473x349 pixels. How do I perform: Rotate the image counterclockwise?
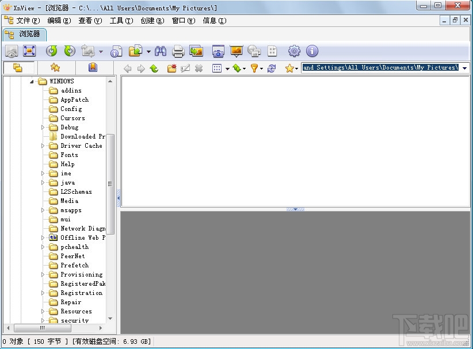click(x=52, y=51)
